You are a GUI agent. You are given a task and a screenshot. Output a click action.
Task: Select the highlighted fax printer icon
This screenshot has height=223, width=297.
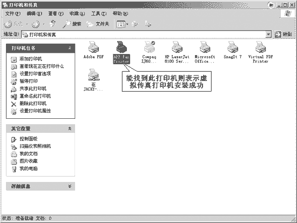[122, 47]
